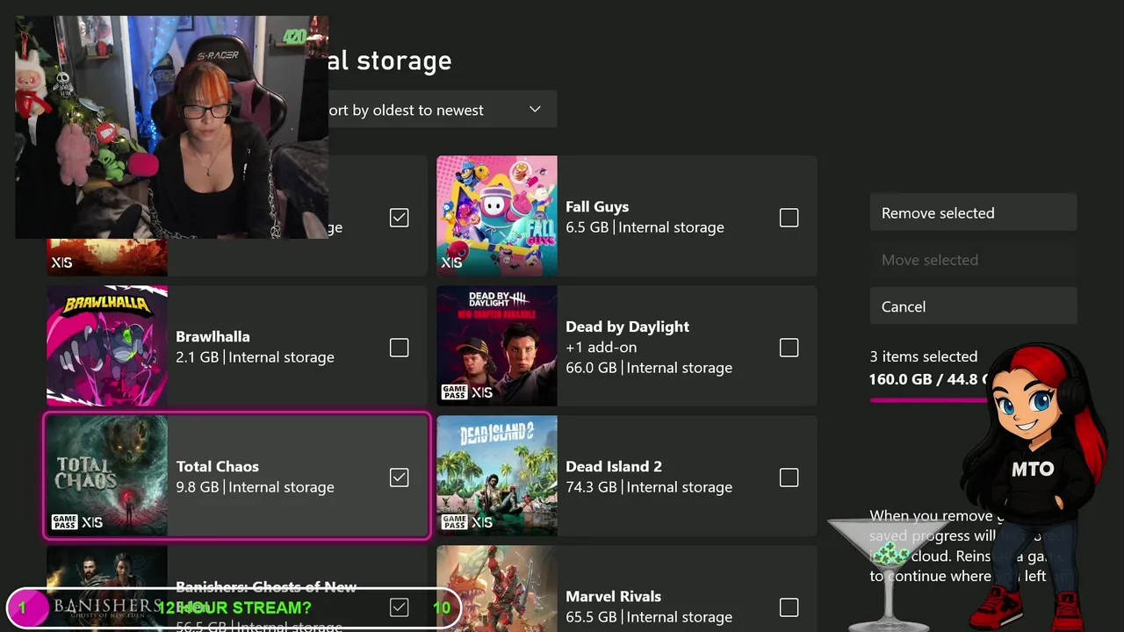Click '9.8 GB | Internal storage' text

pyautogui.click(x=255, y=487)
